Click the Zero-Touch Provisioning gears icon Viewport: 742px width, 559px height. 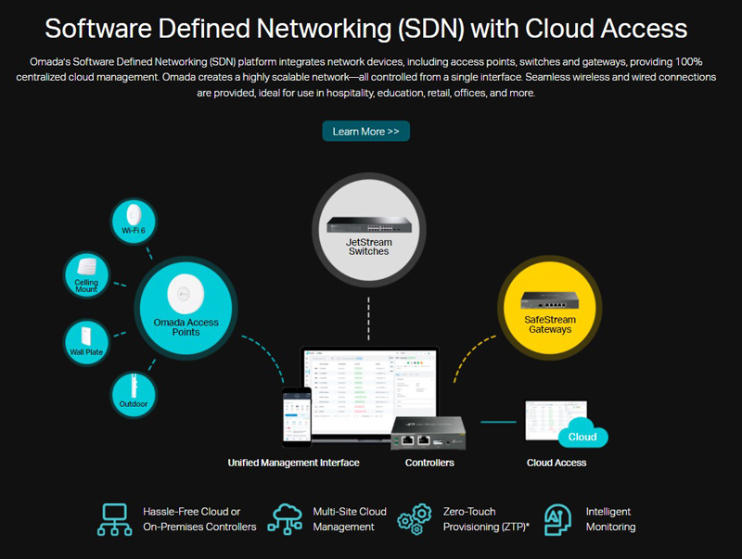[x=416, y=519]
